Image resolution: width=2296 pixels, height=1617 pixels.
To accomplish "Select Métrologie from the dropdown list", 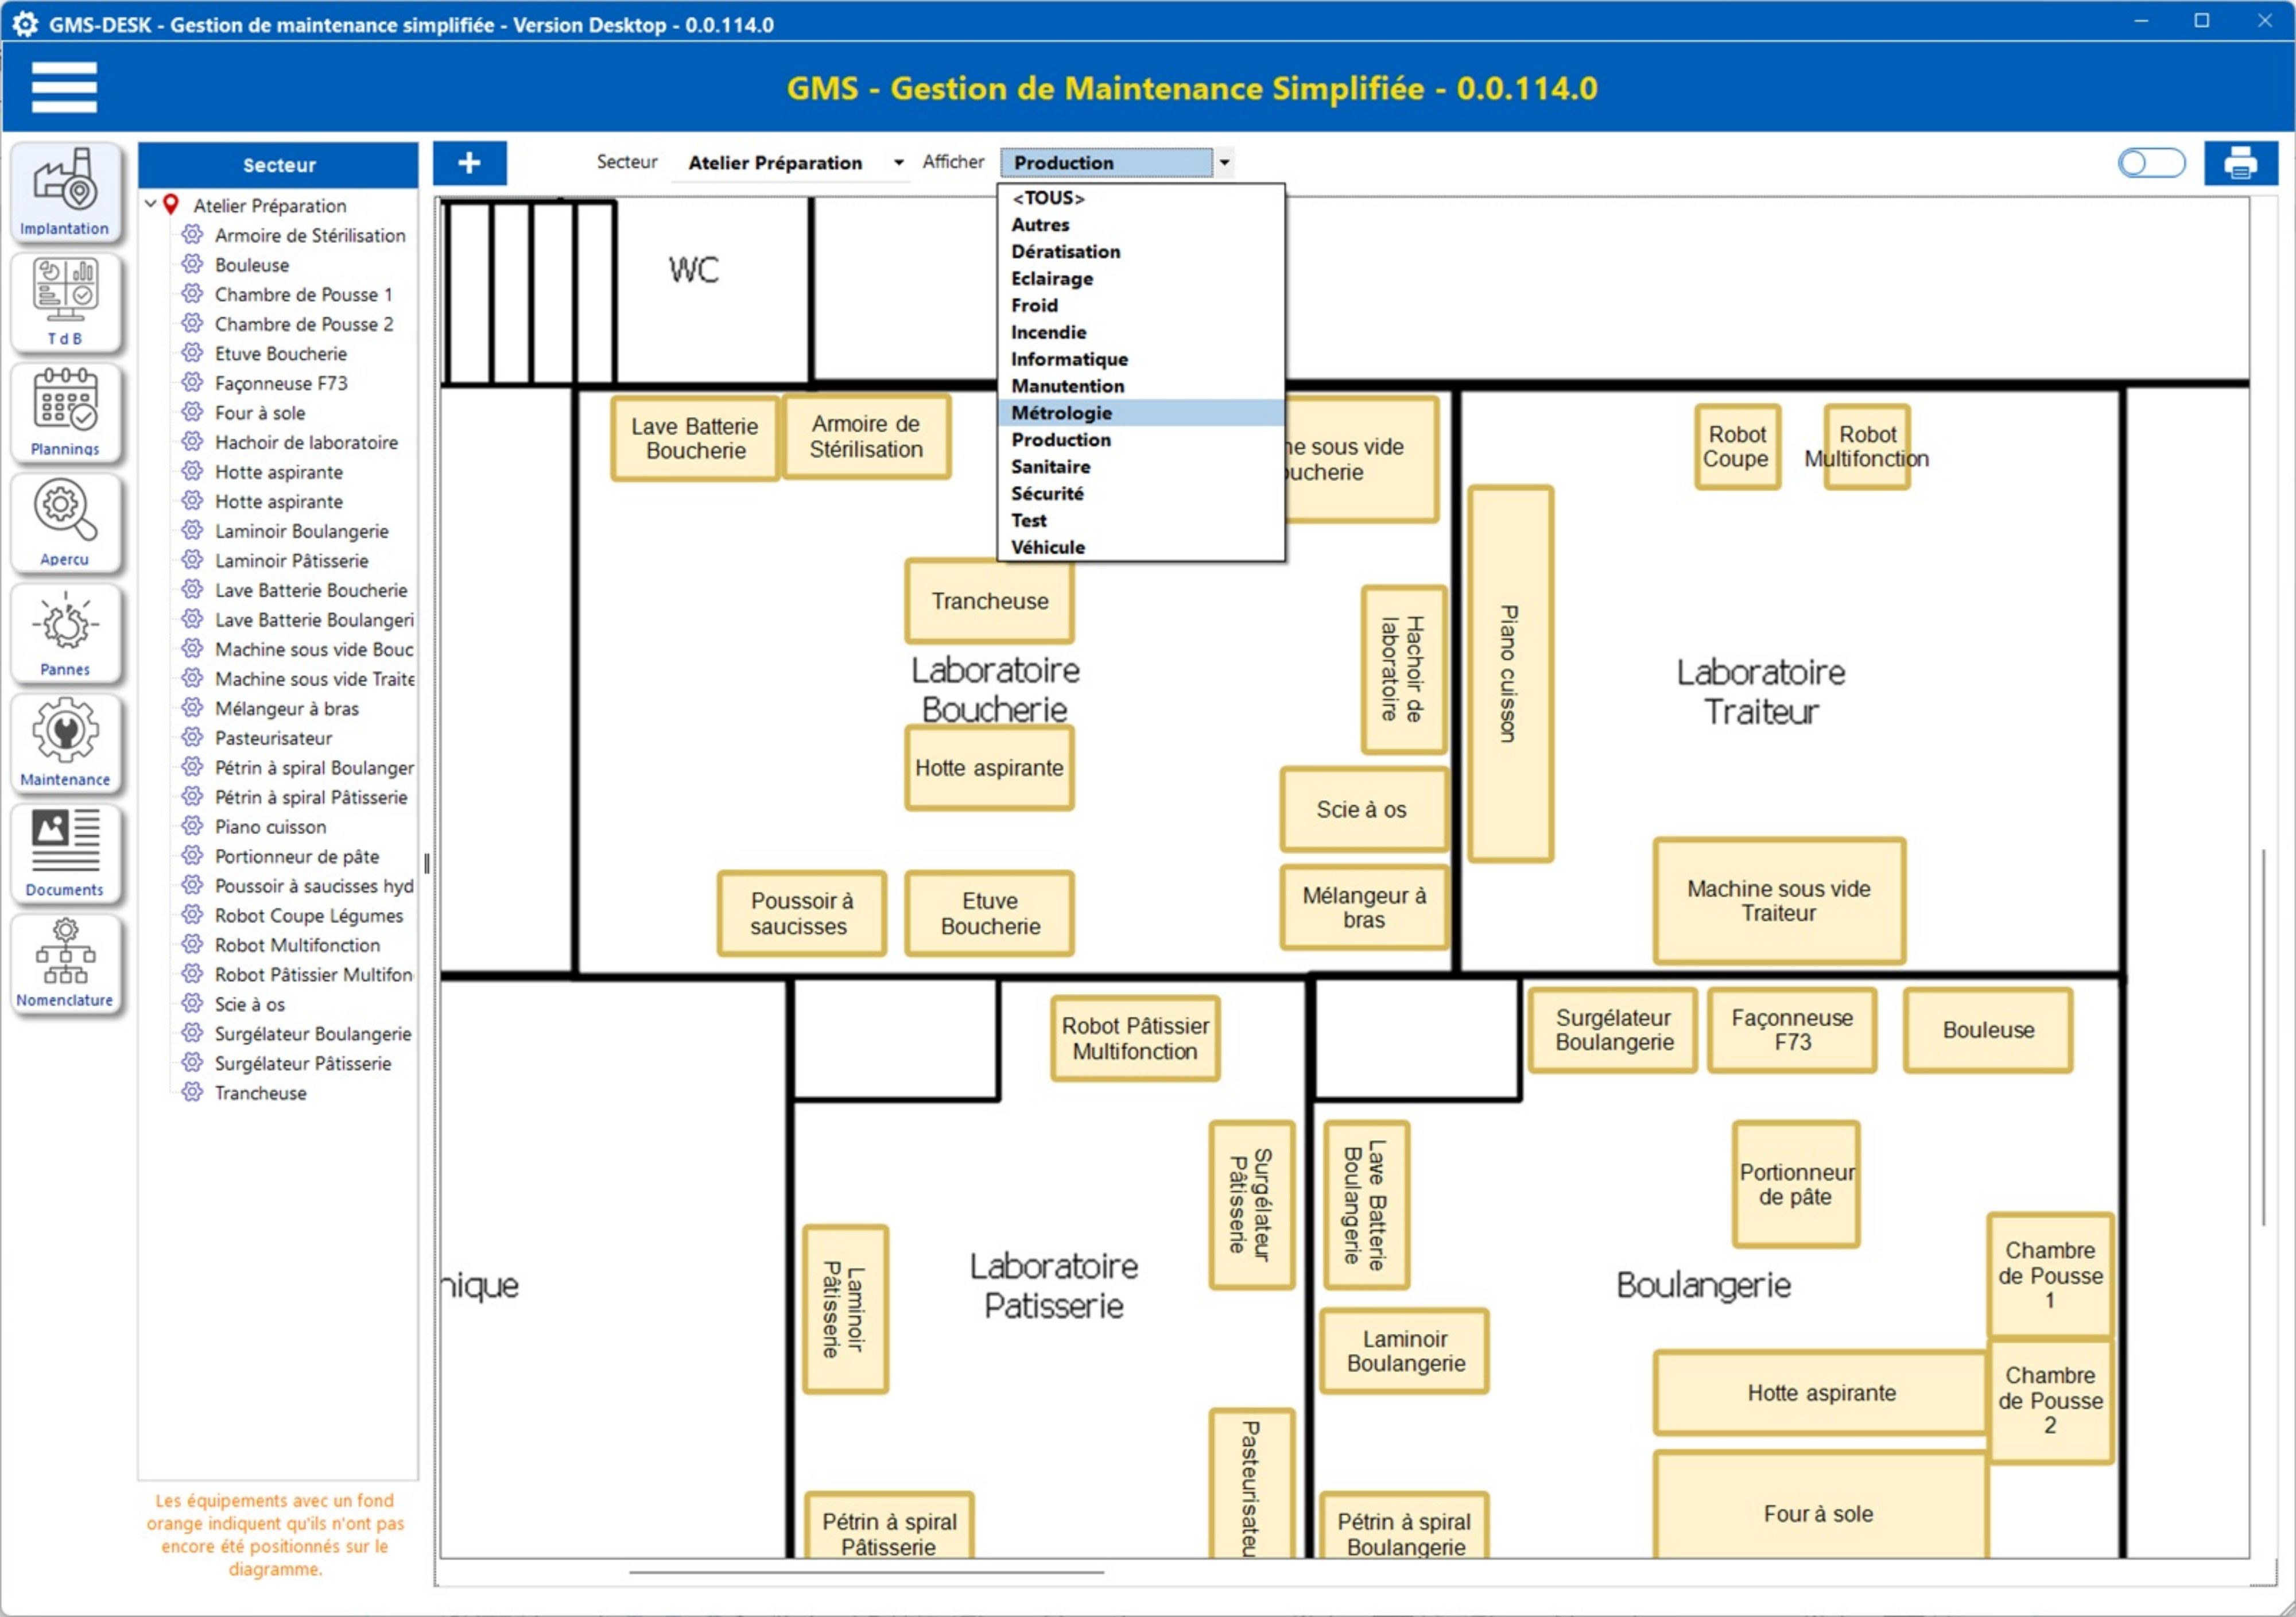I will pos(1061,413).
